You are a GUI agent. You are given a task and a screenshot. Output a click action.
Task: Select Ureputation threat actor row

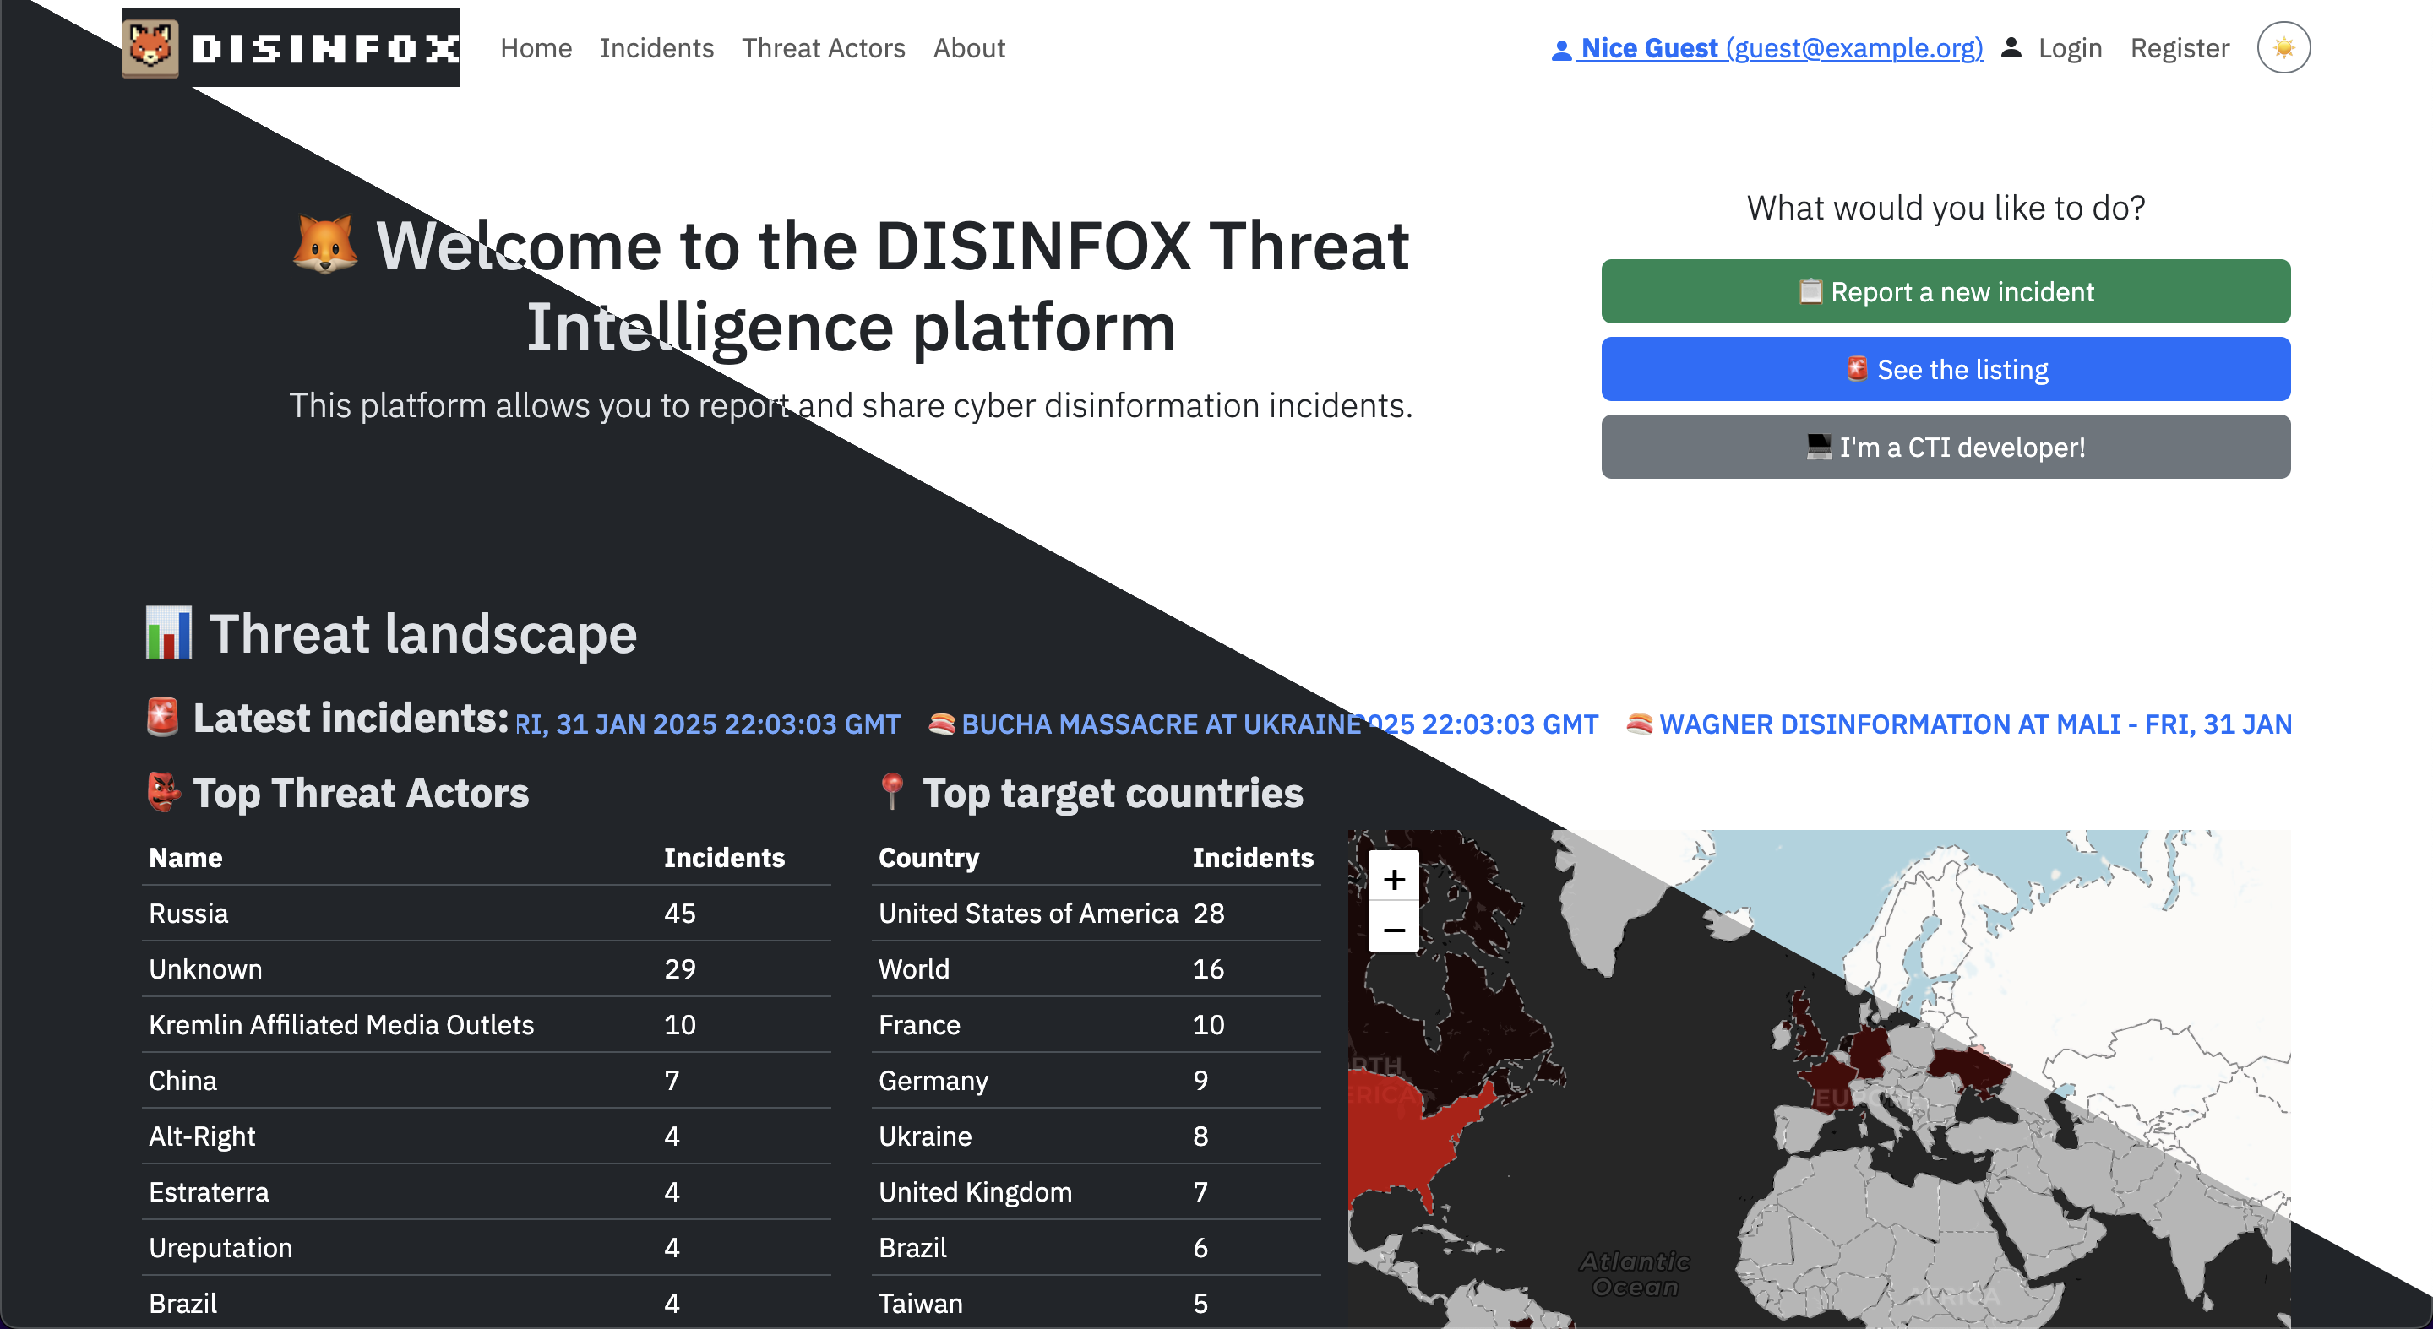pos(486,1246)
